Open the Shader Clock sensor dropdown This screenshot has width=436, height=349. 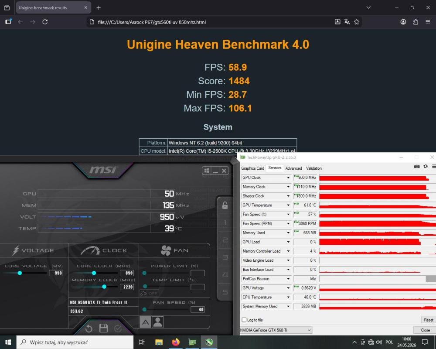coord(288,196)
